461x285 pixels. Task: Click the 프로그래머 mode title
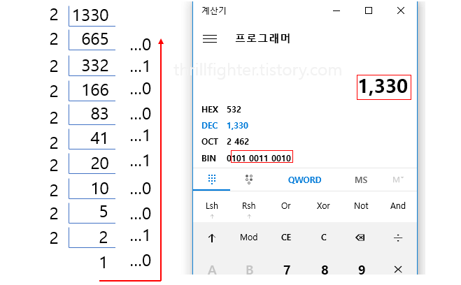(262, 38)
